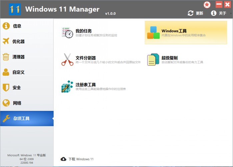Viewport: 233px width, 167px height.
Task: Follow the 下载 Windows 11 link
Action: 78,159
